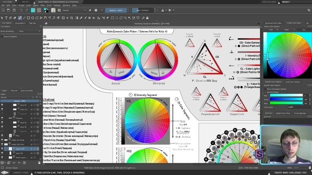Viewport: 312px width, 175px height.
Task: Select the Text tool in toolbox
Action: tap(6, 18)
